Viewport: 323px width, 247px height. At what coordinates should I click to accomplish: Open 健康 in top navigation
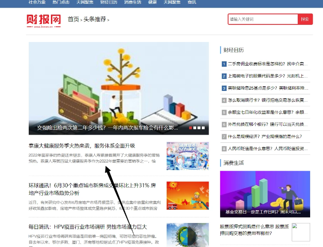[x=153, y=2]
